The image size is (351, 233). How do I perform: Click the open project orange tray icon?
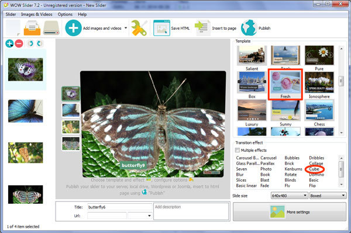(32, 28)
